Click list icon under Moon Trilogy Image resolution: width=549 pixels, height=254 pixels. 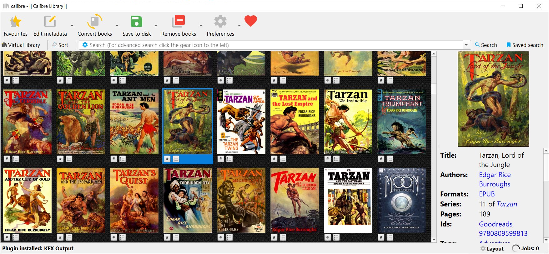coord(390,237)
